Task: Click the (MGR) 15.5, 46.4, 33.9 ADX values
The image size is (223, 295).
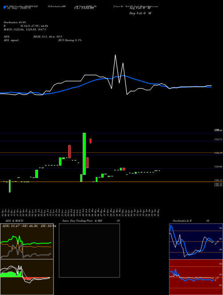Action: 47,37
